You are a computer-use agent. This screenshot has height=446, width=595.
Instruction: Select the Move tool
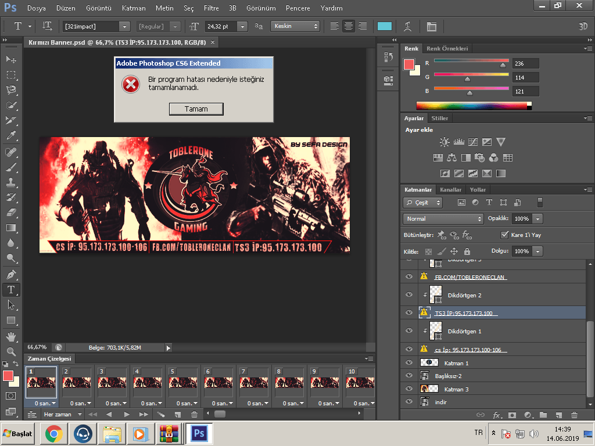pos(11,59)
